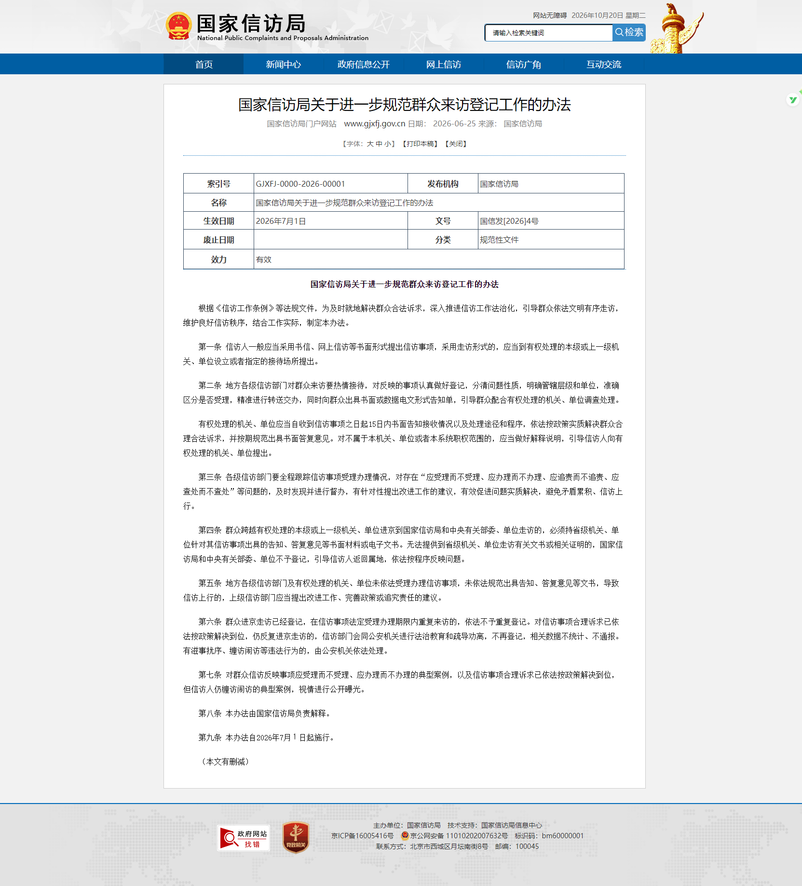Click the 有效 validity cell

(439, 259)
